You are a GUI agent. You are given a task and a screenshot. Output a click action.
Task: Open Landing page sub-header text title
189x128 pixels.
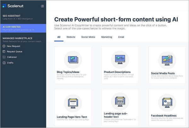[116, 115]
